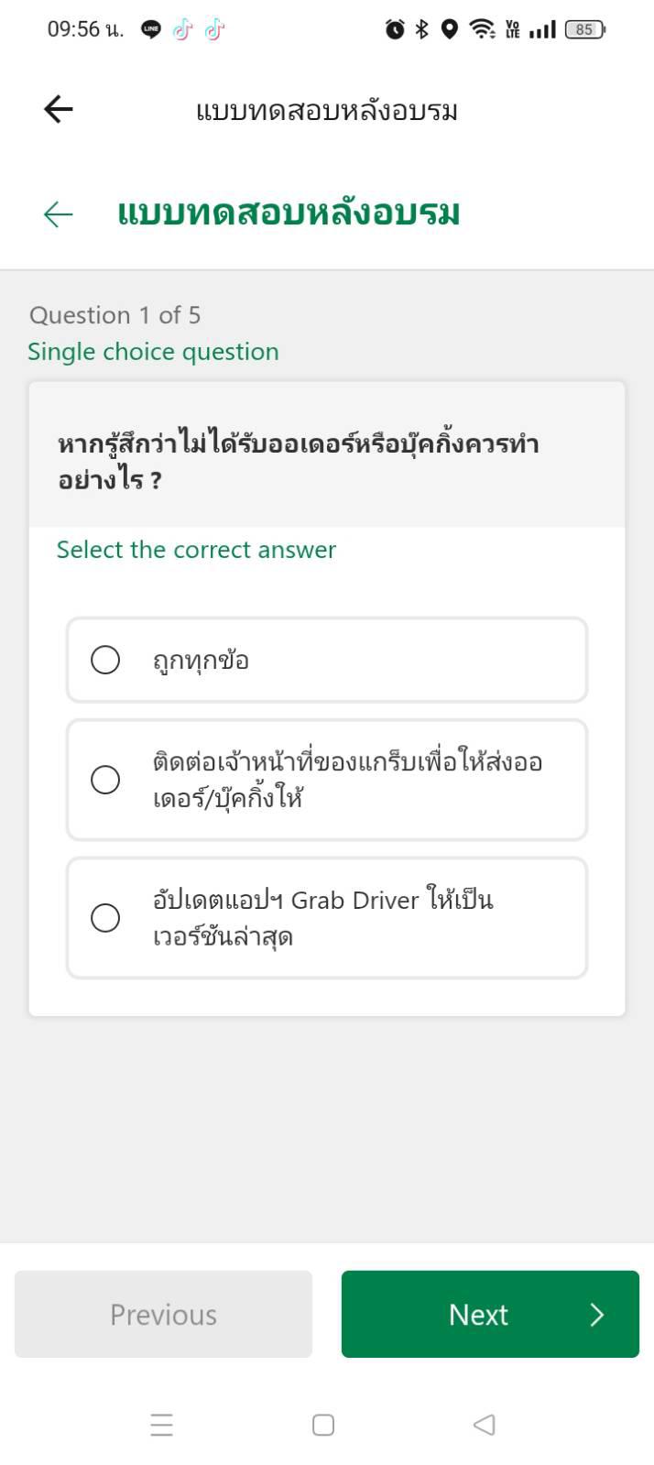
Task: Select the radio button for ถูกทุกข้อ
Action: click(x=105, y=660)
